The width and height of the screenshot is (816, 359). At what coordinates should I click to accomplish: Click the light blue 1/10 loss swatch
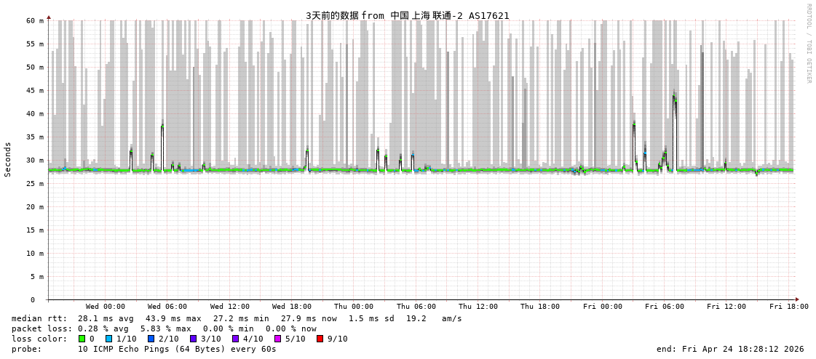pos(109,339)
